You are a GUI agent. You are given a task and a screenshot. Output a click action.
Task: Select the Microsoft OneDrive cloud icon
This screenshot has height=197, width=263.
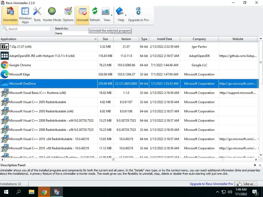pyautogui.click(x=5, y=83)
